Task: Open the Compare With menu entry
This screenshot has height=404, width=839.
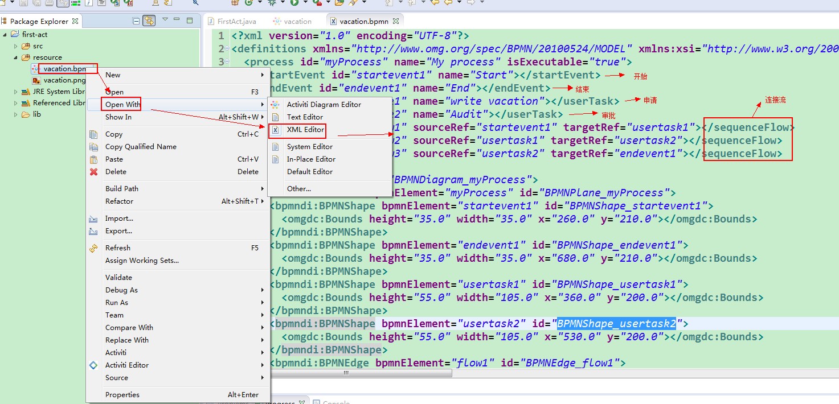Action: coord(178,328)
